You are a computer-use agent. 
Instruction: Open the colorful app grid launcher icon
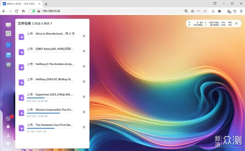pyautogui.click(x=8, y=33)
